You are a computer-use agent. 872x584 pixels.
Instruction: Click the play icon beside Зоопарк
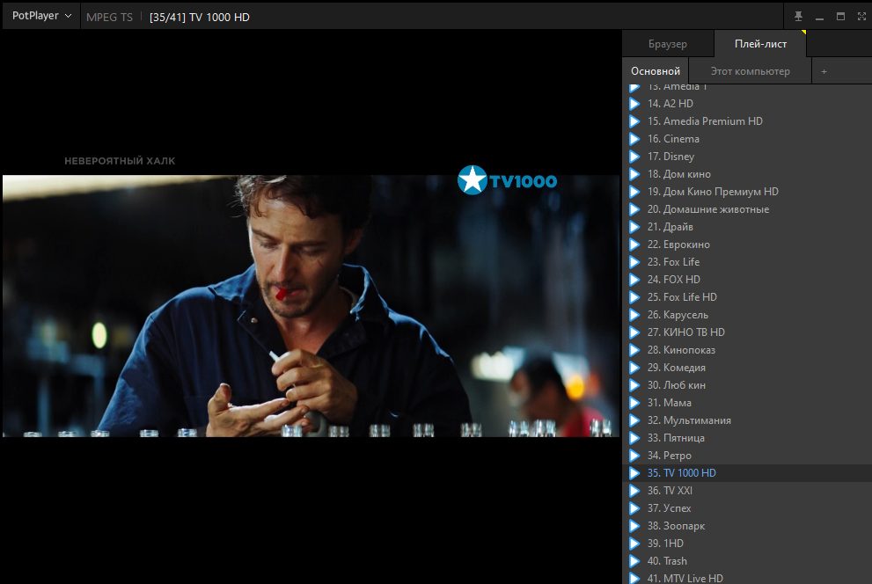(x=634, y=526)
